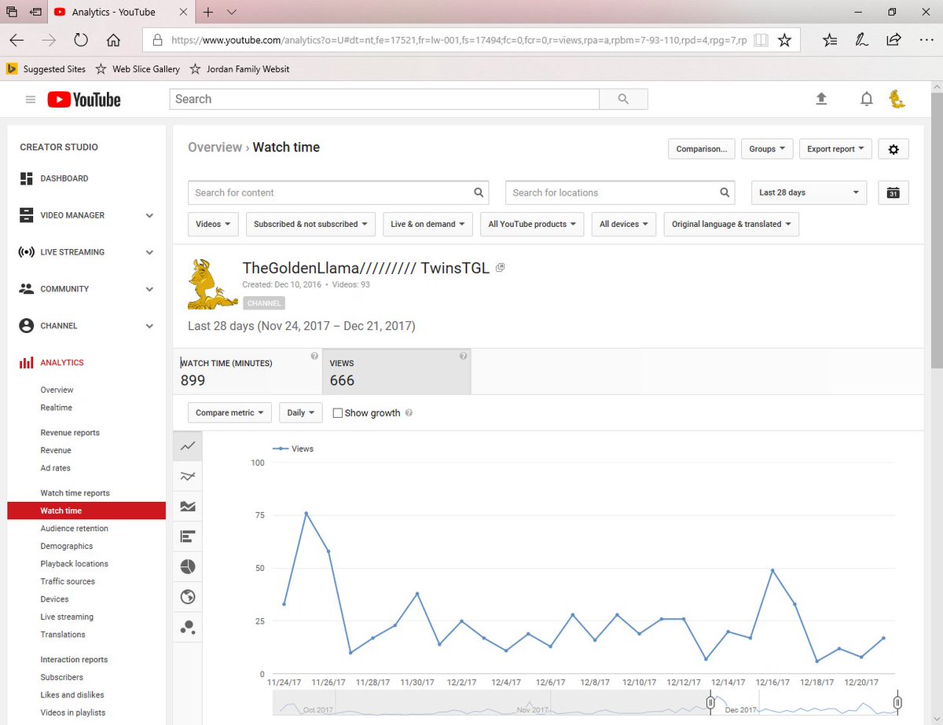943x725 pixels.
Task: Click the Overview breadcrumb link
Action: (x=215, y=147)
